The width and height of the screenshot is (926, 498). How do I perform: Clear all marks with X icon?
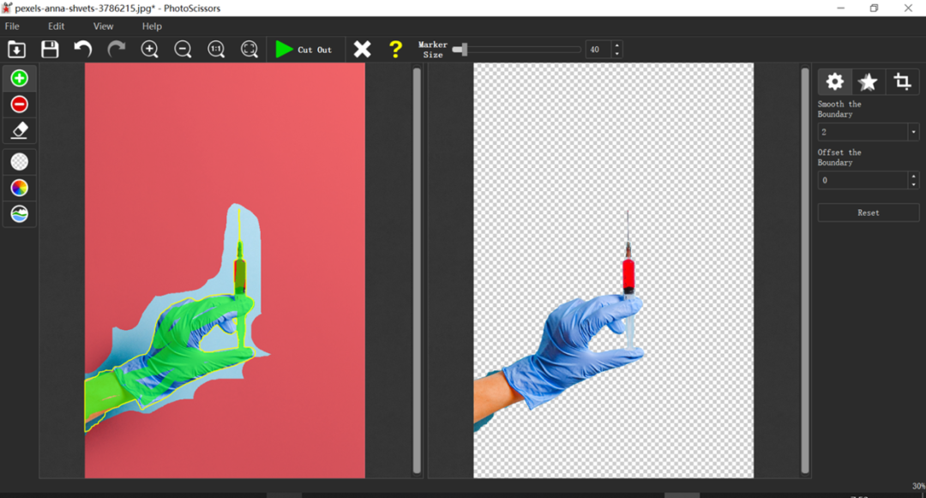362,50
